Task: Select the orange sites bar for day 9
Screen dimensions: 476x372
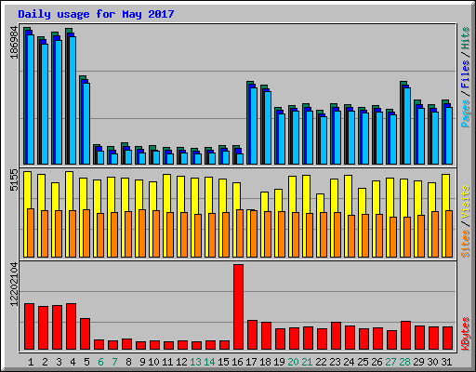Action: tap(142, 233)
